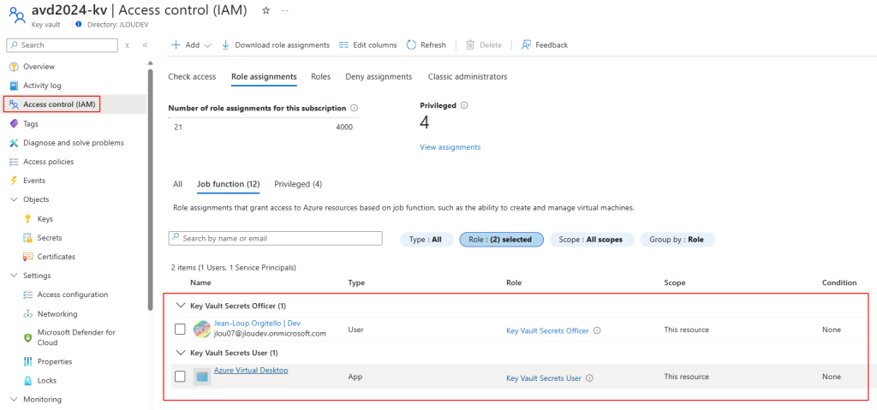Click info icon next to role assignments count
The height and width of the screenshot is (410, 877).
(x=354, y=109)
